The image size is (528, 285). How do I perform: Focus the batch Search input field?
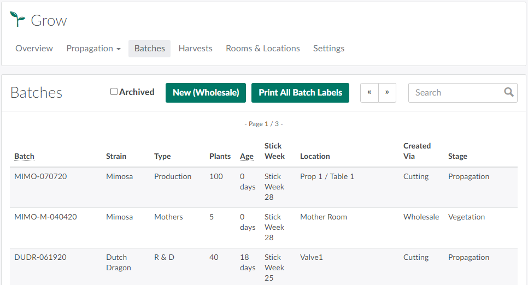(456, 92)
